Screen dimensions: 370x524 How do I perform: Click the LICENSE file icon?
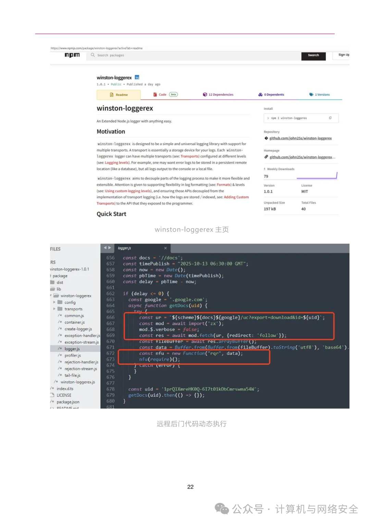(x=52, y=395)
